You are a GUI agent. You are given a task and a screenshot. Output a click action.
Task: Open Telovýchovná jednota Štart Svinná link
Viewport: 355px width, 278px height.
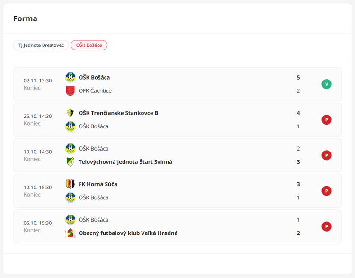[125, 162]
